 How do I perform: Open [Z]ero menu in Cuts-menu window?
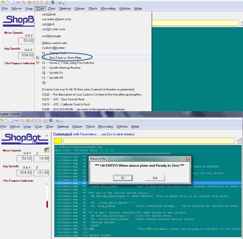point(52,9)
